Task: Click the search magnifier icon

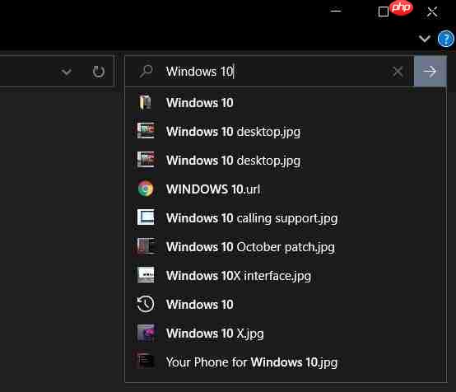Action: click(146, 71)
